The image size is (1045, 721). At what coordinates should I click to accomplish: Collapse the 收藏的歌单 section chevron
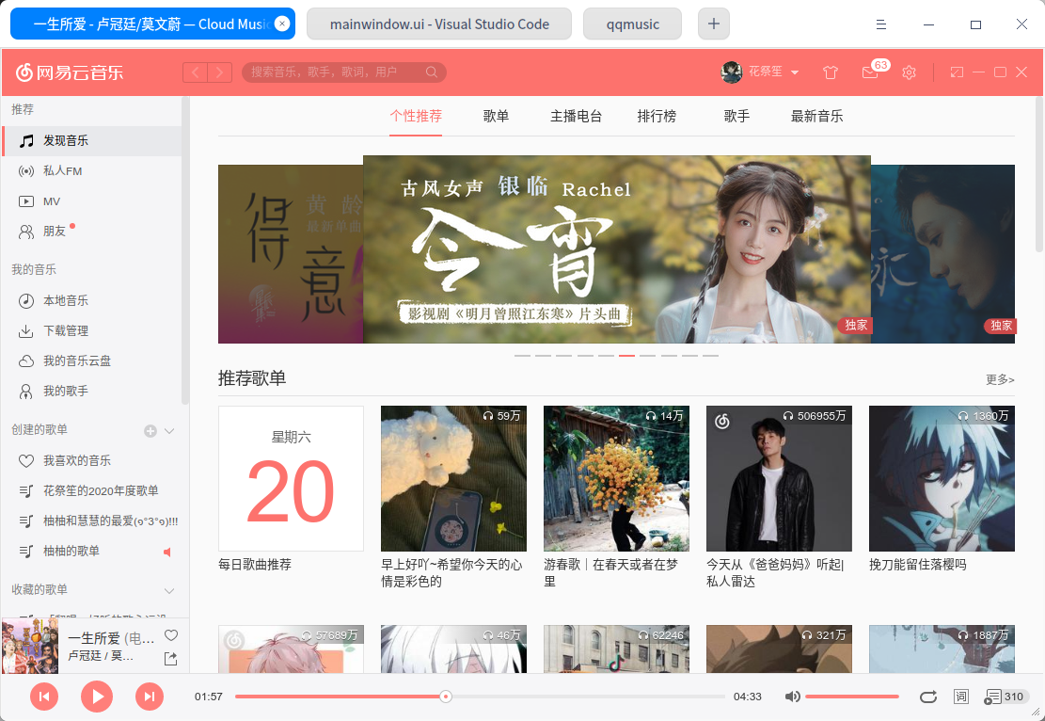(169, 590)
